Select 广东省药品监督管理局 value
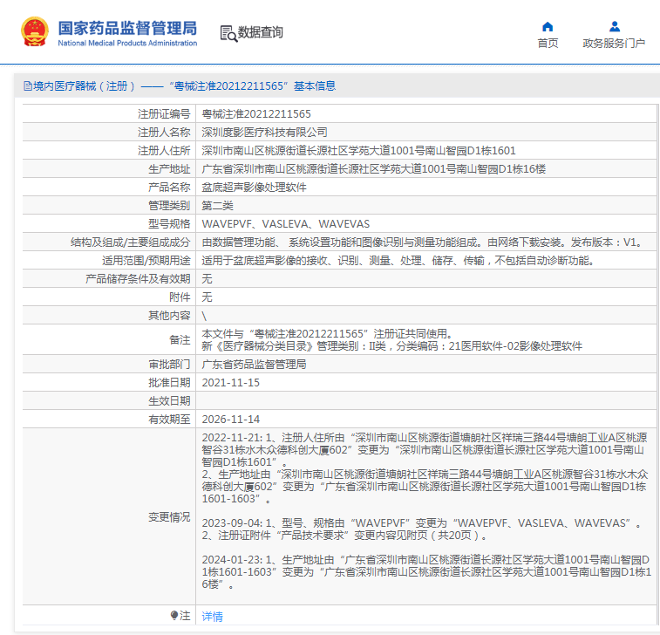This screenshot has height=635, width=660. click(x=254, y=365)
